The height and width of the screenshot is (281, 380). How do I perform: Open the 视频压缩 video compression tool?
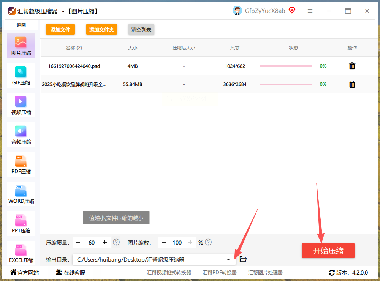coord(21,105)
